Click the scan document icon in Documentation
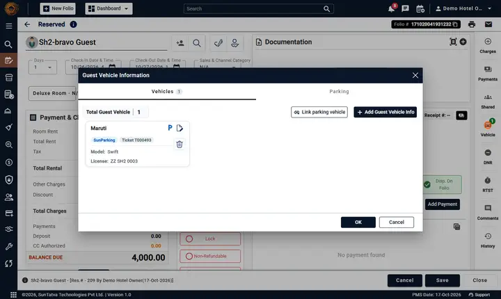 click(453, 42)
